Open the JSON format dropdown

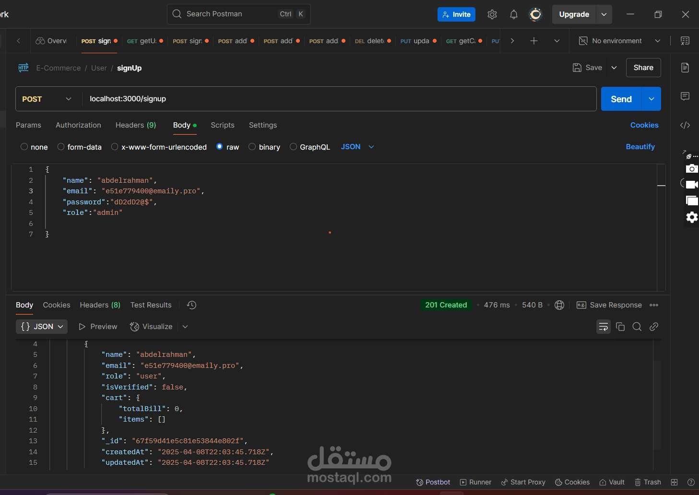[357, 147]
